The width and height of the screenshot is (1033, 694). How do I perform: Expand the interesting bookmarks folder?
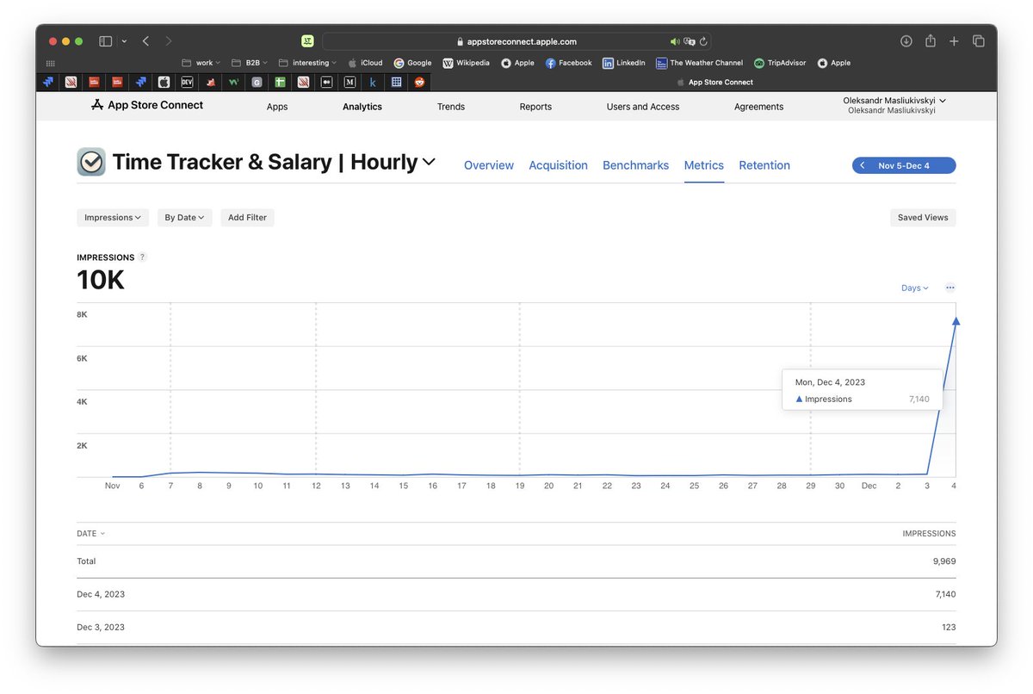[308, 63]
